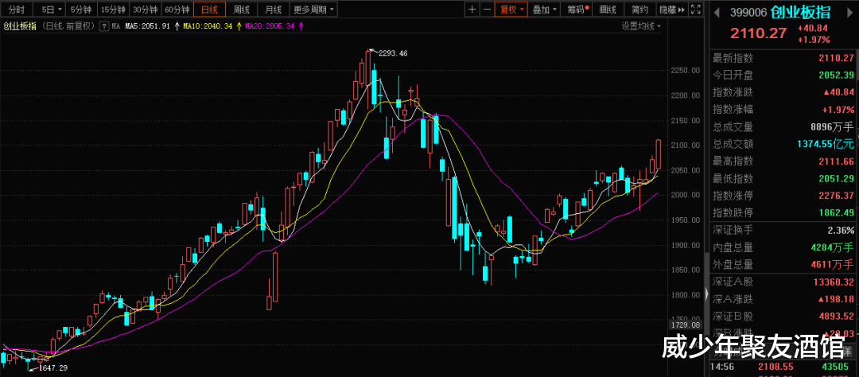Enter fullscreen chart view icon

[x=696, y=10]
